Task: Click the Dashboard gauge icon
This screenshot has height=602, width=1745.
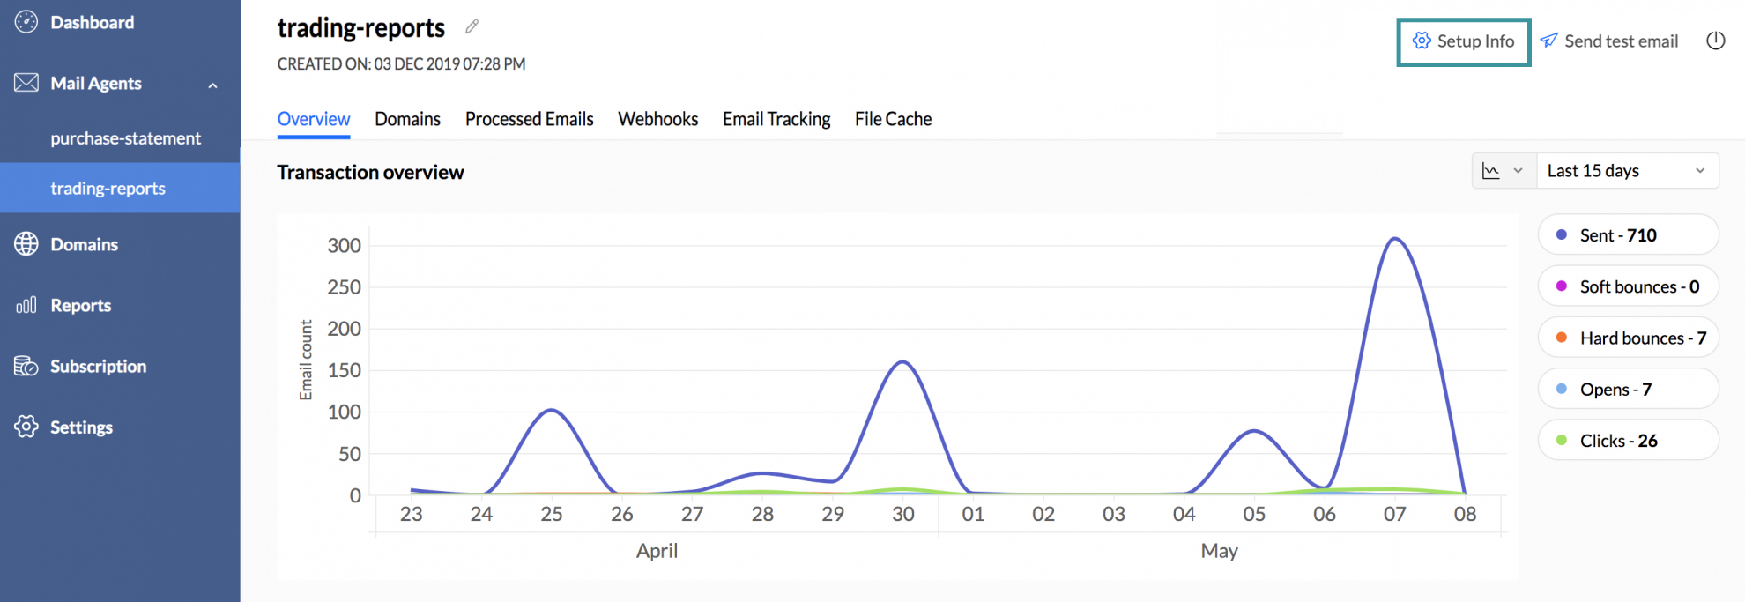Action: 26,22
